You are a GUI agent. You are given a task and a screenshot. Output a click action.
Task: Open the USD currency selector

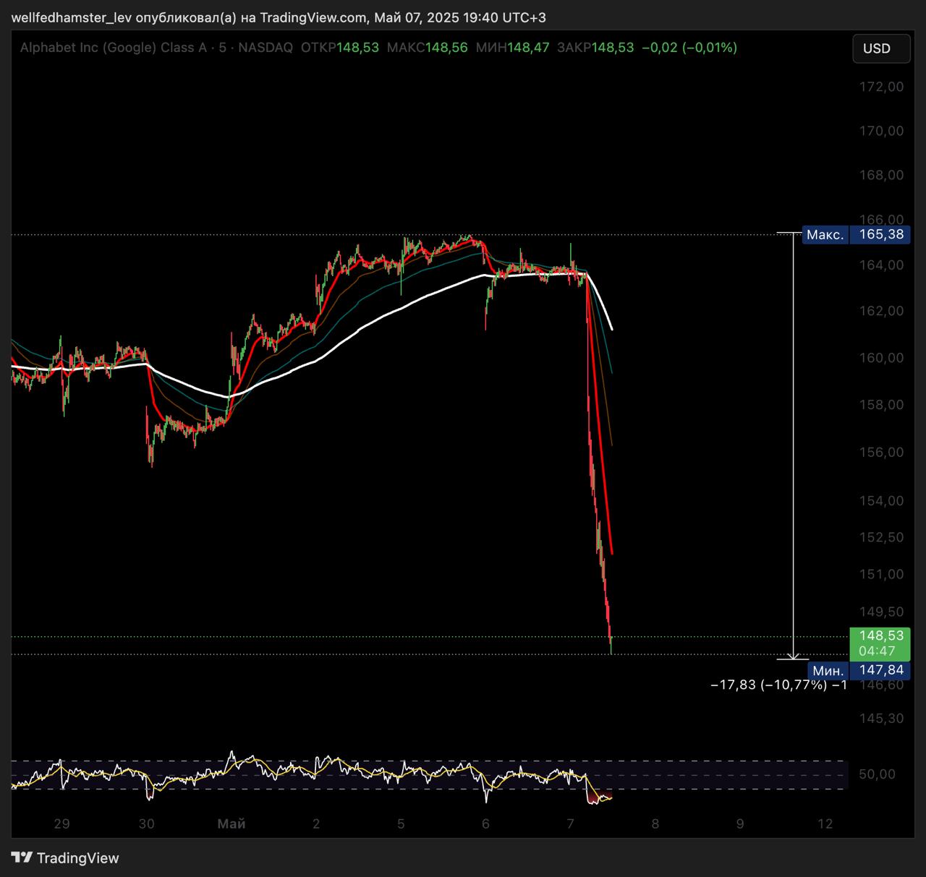[881, 48]
